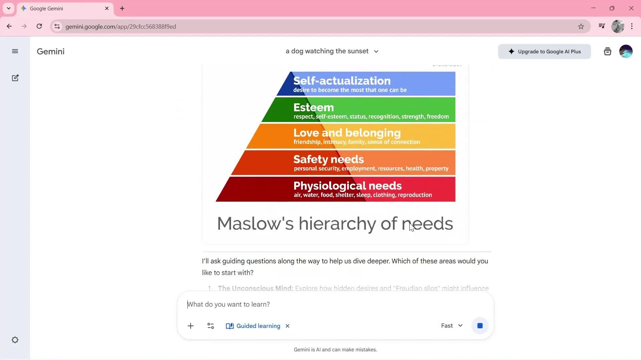Go back using the browser back arrow
The width and height of the screenshot is (641, 360).
point(9,26)
